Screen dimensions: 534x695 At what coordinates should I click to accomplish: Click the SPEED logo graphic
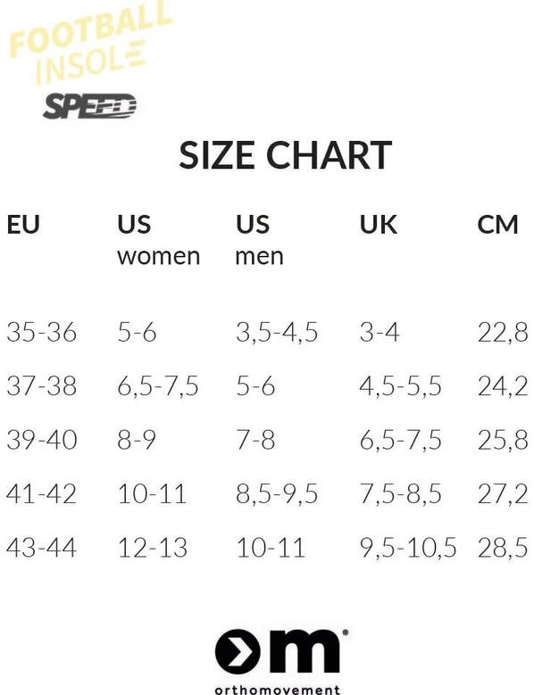89,106
